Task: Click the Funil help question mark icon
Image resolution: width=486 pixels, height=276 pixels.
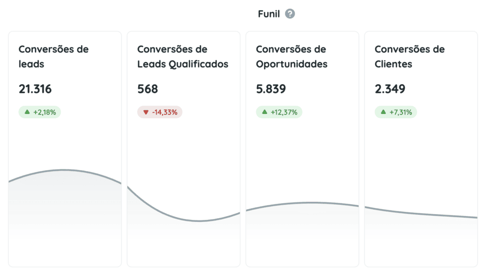Action: tap(290, 14)
